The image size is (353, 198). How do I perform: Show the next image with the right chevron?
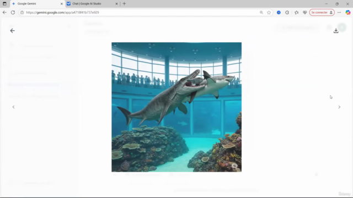click(x=339, y=107)
